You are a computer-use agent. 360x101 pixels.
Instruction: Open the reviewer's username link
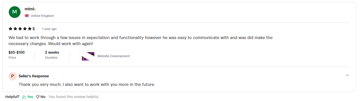[x=30, y=9]
